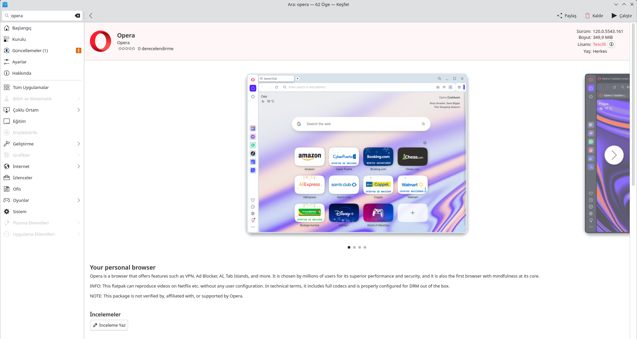Click the Başlangıç home icon

pos(7,28)
